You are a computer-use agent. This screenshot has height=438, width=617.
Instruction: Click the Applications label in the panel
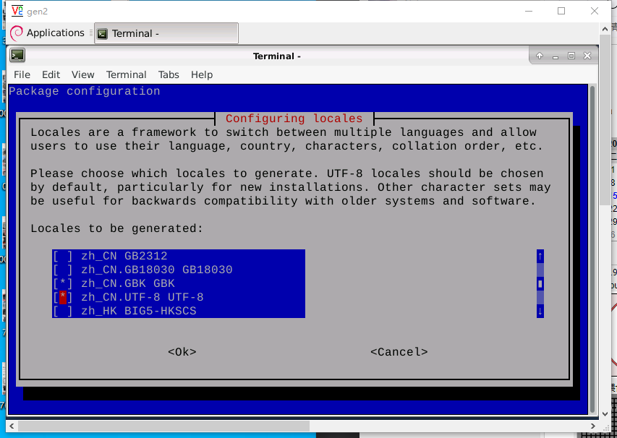(56, 33)
